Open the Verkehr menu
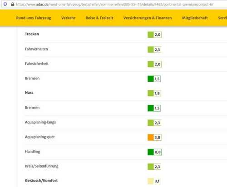227x187 pixels. click(68, 18)
